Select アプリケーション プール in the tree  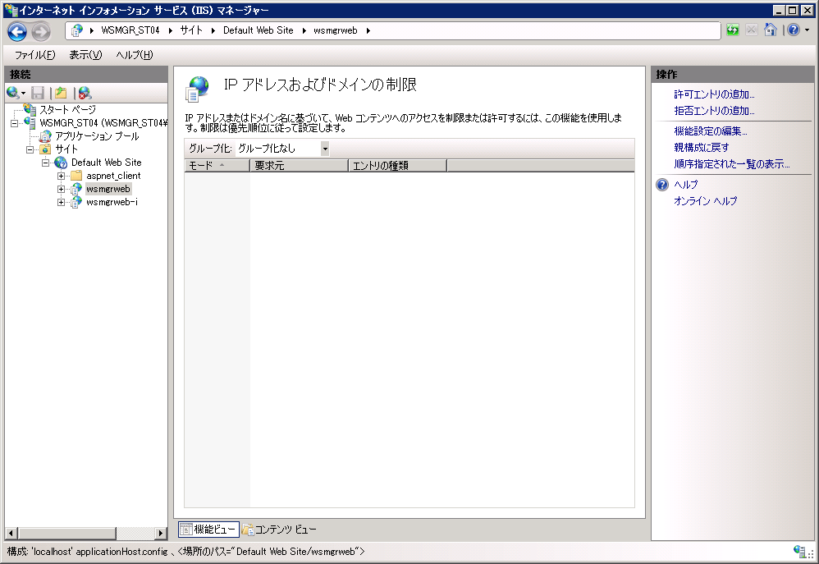pyautogui.click(x=97, y=136)
